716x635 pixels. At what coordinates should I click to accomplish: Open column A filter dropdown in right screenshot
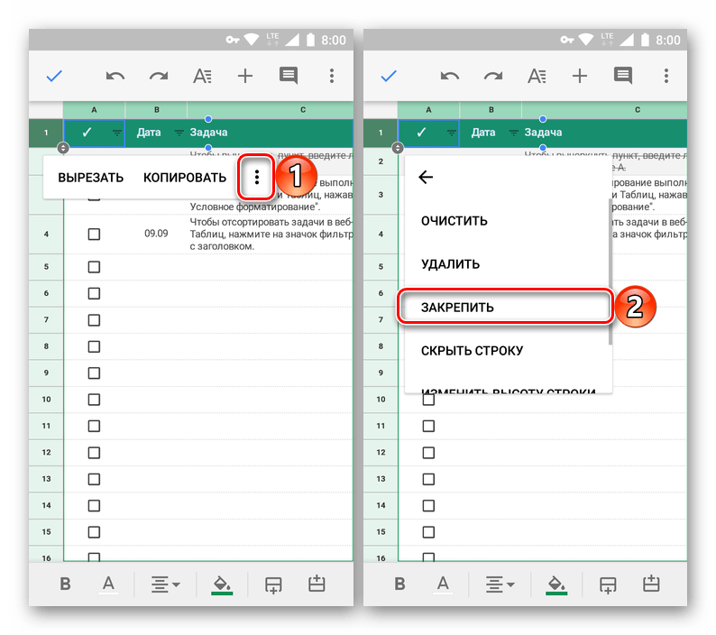[452, 133]
